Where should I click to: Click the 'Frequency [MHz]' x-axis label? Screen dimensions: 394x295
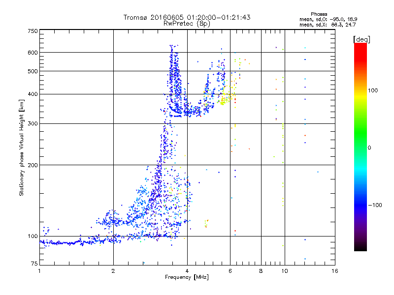187,277
